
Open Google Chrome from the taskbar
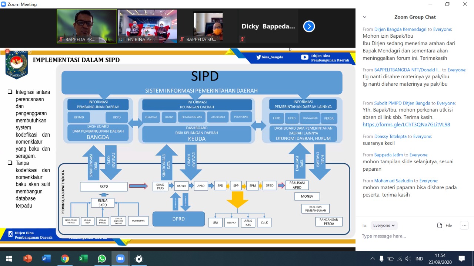click(65, 259)
